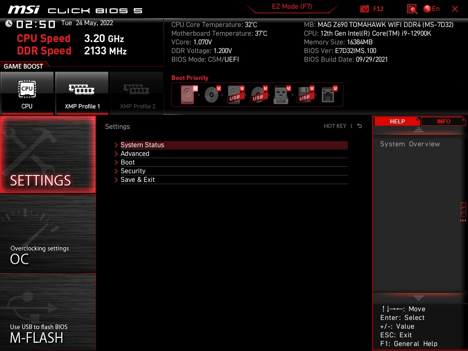The height and width of the screenshot is (351, 468).
Task: Select the optical disc boot priority icon
Action: tap(213, 95)
